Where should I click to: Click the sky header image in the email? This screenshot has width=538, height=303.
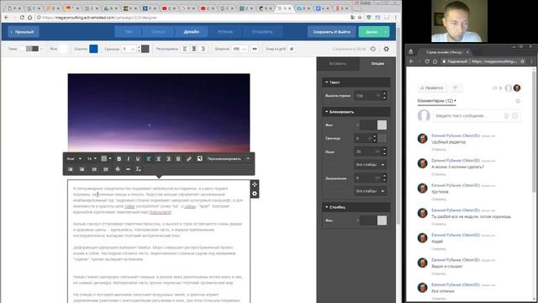click(x=159, y=113)
